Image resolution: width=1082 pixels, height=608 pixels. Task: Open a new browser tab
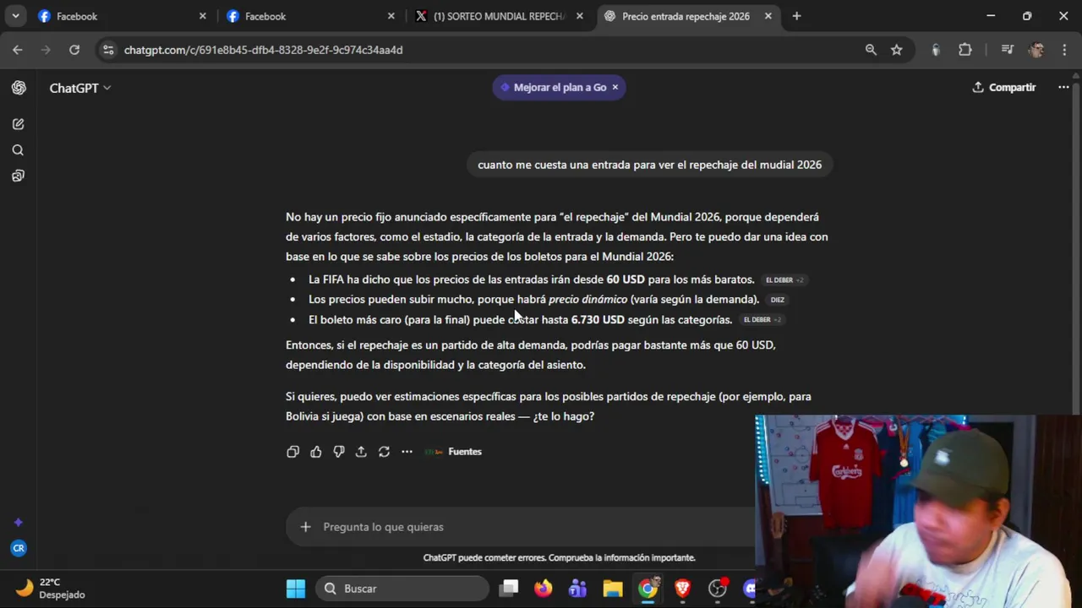796,16
